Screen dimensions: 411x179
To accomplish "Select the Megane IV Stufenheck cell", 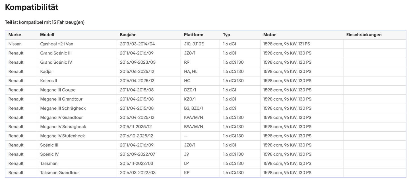I will [63, 136].
